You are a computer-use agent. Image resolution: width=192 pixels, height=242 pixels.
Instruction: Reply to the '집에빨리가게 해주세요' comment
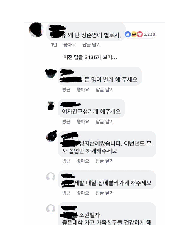click(x=105, y=193)
